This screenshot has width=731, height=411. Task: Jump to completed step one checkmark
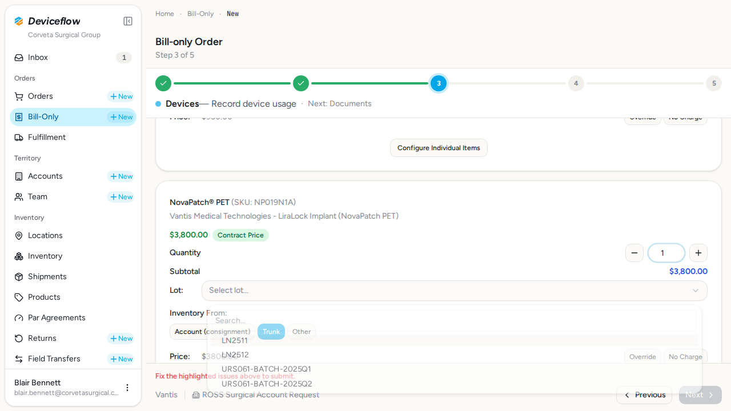click(163, 83)
